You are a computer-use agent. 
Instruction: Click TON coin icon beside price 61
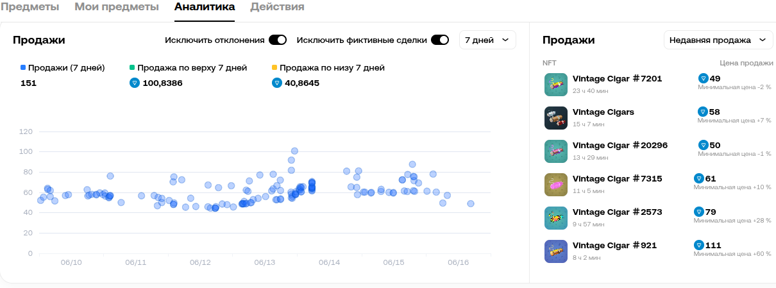[x=699, y=178]
